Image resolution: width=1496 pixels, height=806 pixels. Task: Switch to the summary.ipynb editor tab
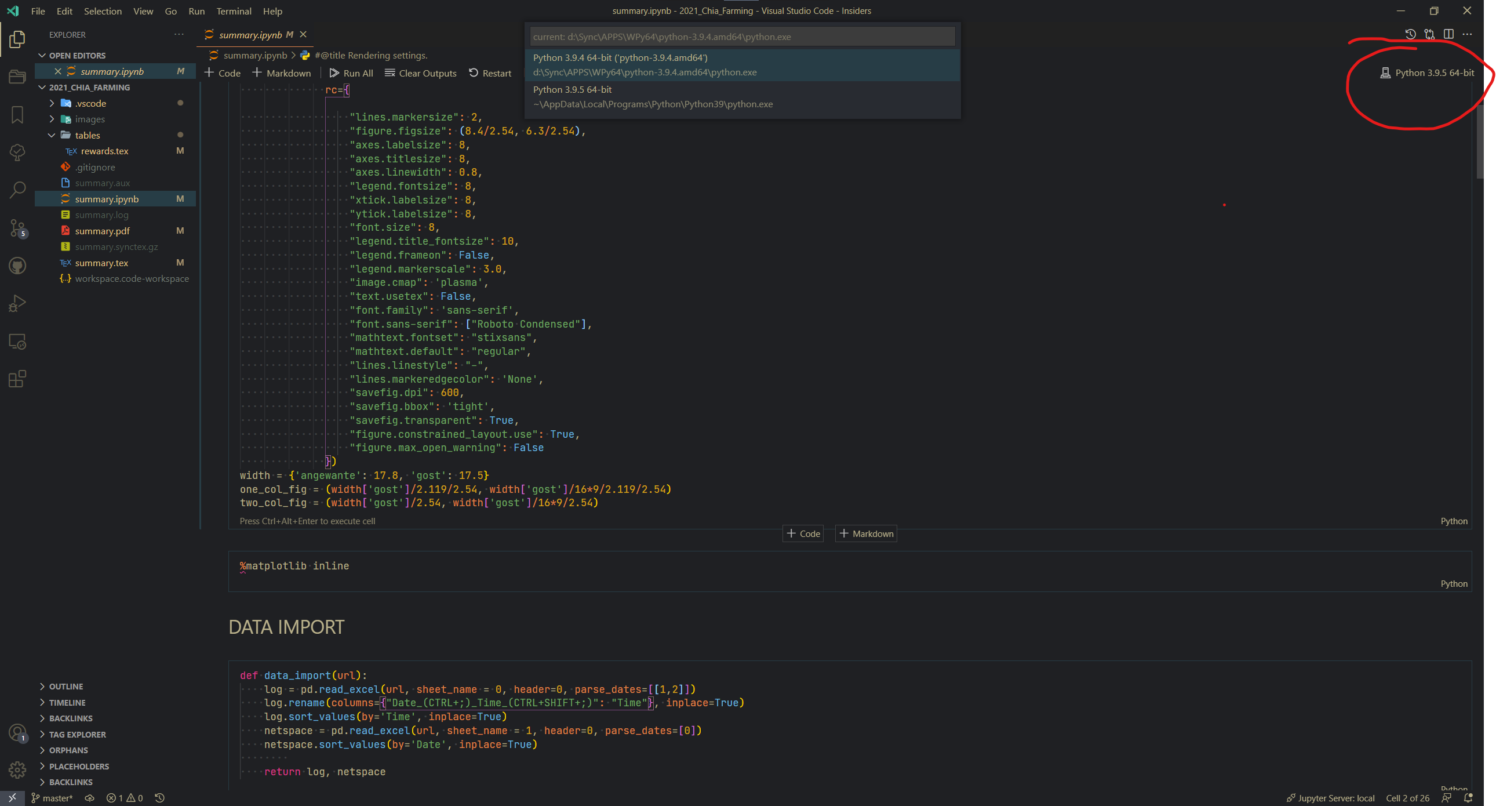(250, 34)
